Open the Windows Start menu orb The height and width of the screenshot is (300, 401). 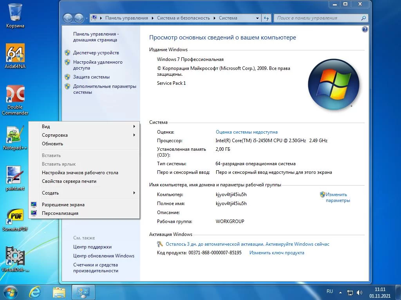point(11,292)
